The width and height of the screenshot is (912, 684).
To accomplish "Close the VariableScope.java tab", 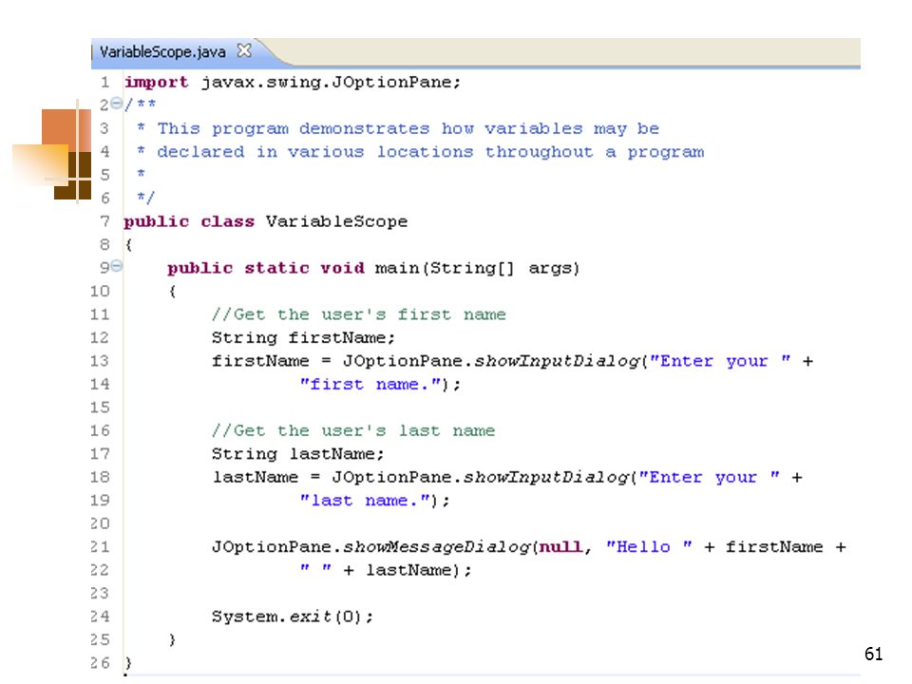I will coord(244,51).
